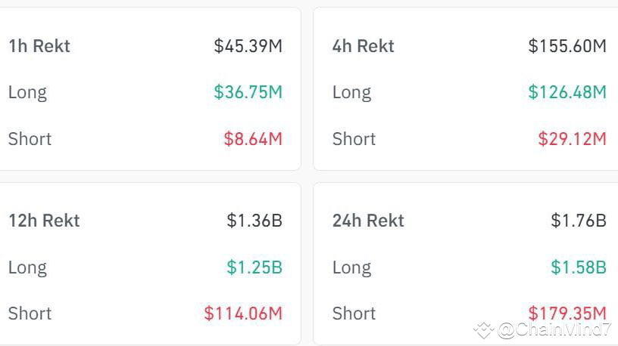
Task: Click the red $179.35M short liquidation value
Action: coord(567,312)
